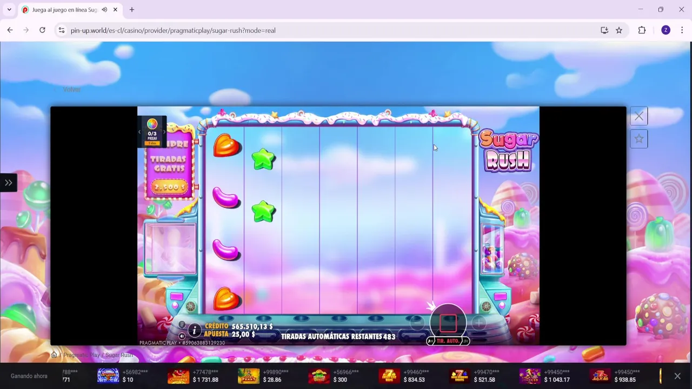Click the Tiradas Gratis purchase banner
Image resolution: width=692 pixels, height=389 pixels.
(170, 164)
